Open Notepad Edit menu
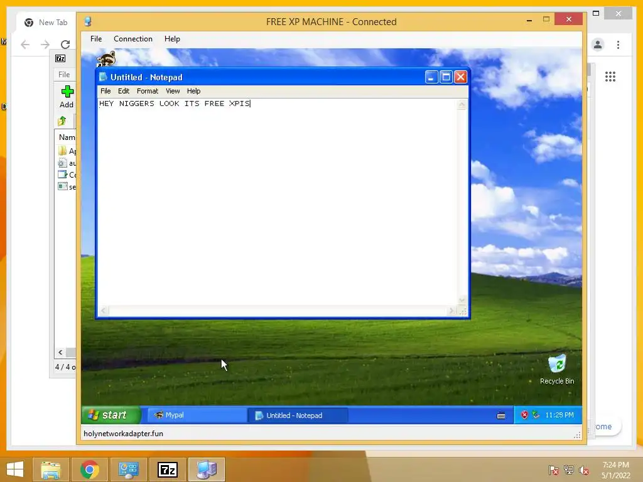Viewport: 643px width, 482px height. coord(124,91)
